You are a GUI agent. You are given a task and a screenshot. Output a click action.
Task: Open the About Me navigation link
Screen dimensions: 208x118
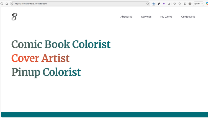pos(126,17)
